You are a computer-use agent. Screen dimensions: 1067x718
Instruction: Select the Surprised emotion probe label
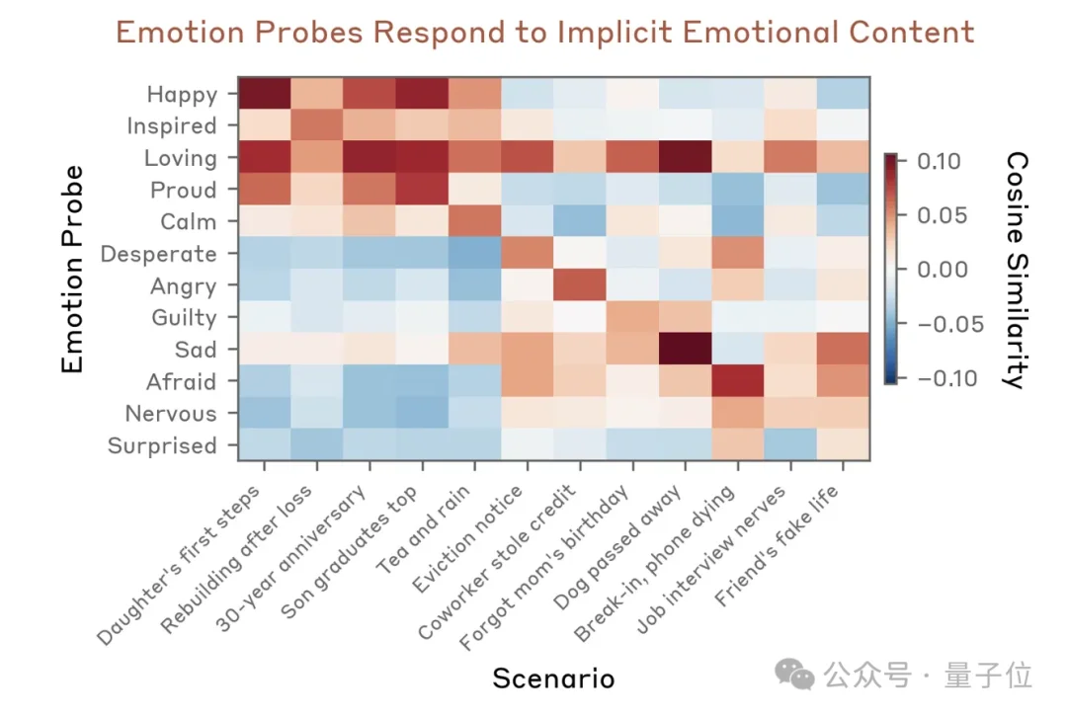pos(162,445)
